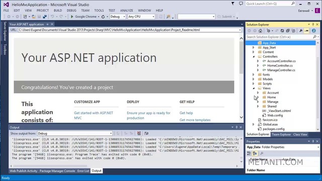Open the BUILD menu

[58, 10]
